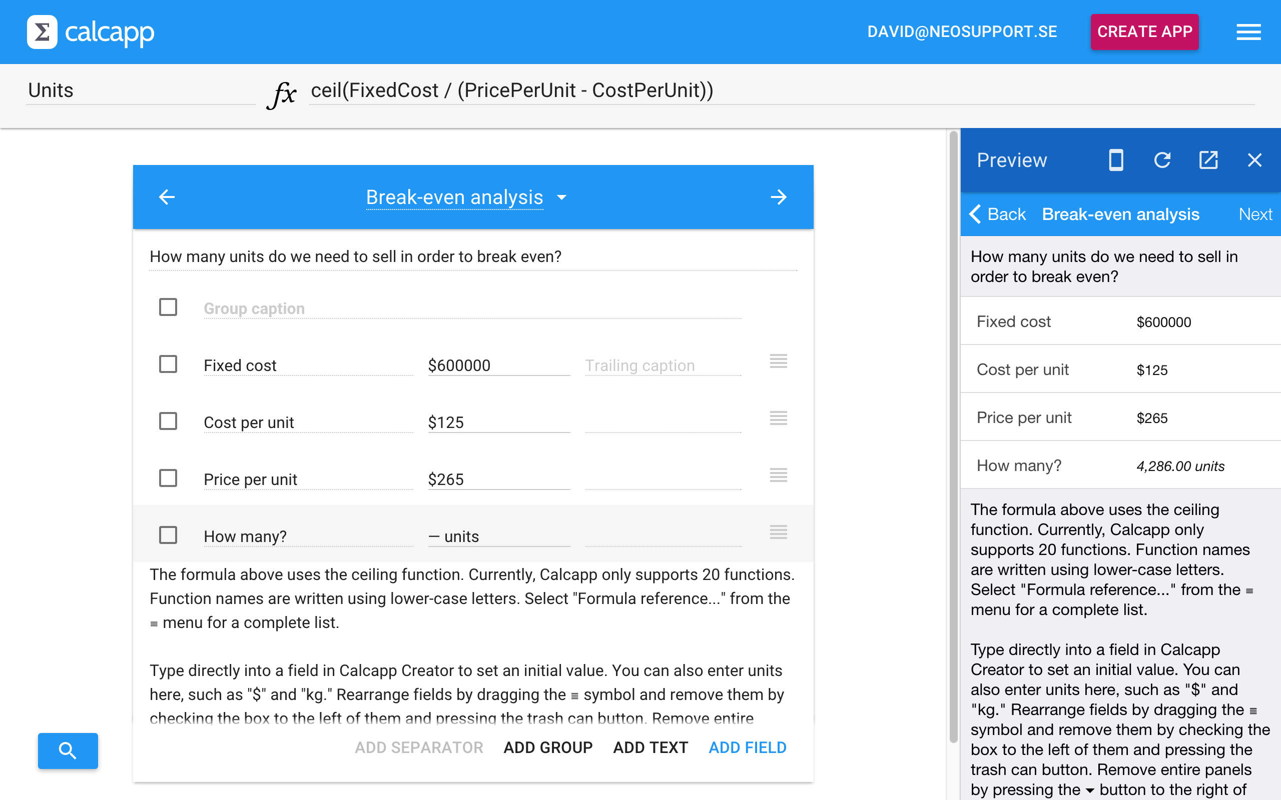Check the Cost per unit box
This screenshot has width=1281, height=800.
[x=168, y=421]
